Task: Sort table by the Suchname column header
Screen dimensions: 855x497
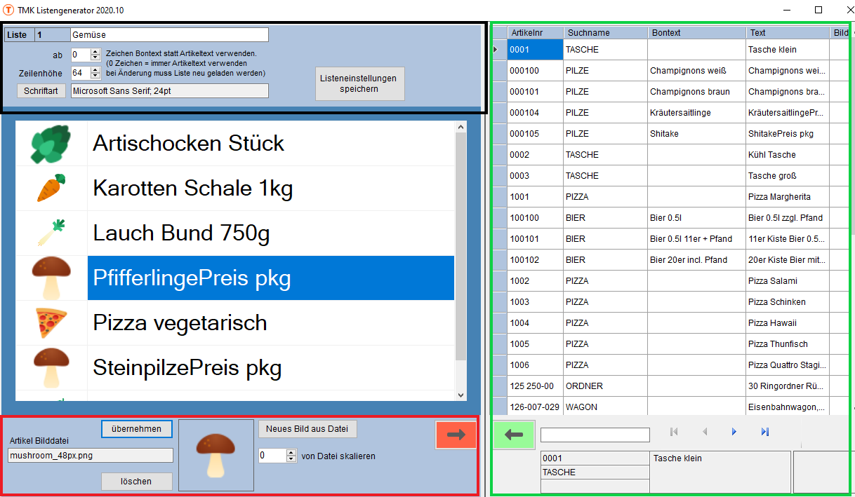Action: [604, 32]
